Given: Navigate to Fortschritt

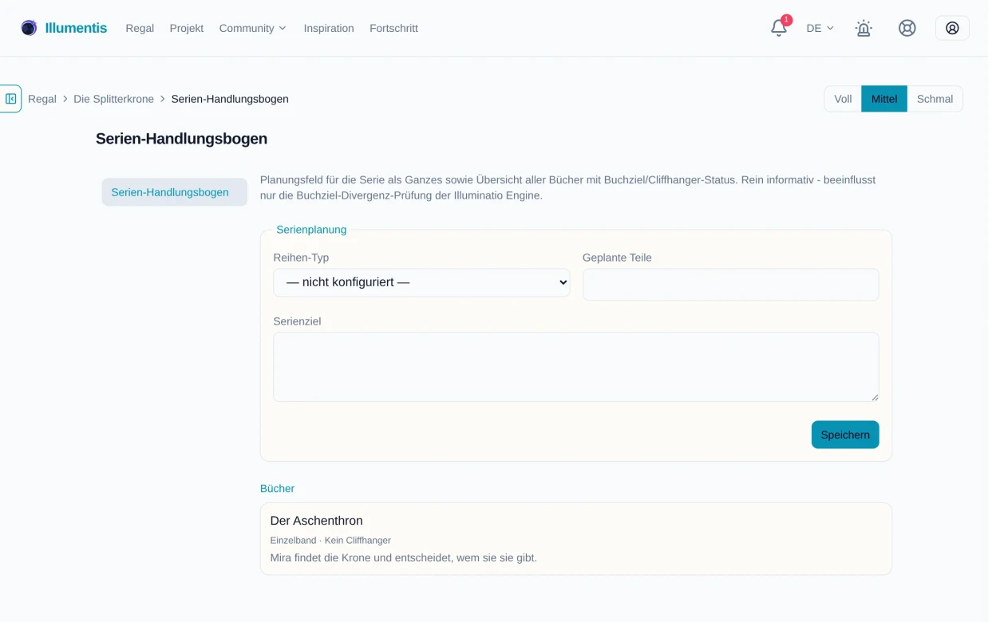Looking at the screenshot, I should click(393, 28).
